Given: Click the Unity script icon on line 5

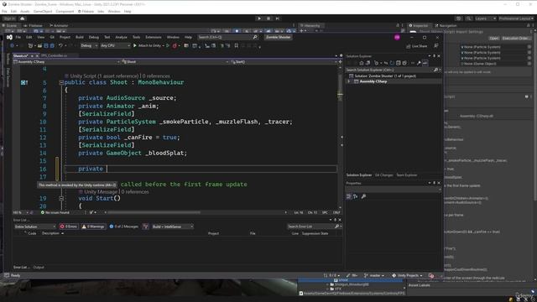Looking at the screenshot, I should pos(23,82).
